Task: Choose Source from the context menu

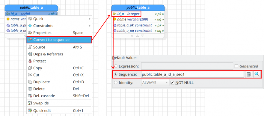Action: tap(59, 47)
